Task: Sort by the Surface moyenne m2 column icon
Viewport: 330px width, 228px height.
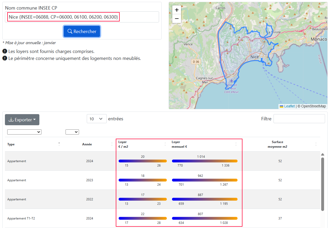Action: 316,144
